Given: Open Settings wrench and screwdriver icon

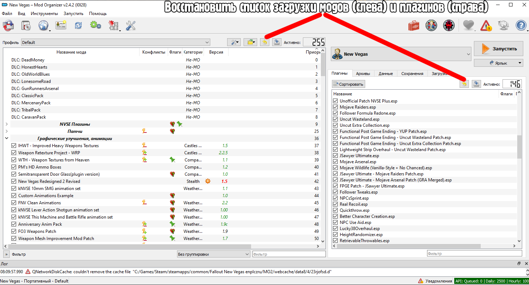Looking at the screenshot, I should tap(131, 25).
